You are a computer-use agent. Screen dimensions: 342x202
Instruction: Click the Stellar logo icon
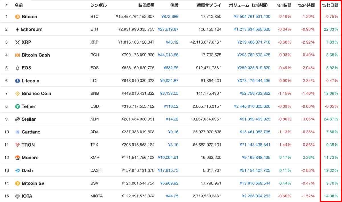17,119
